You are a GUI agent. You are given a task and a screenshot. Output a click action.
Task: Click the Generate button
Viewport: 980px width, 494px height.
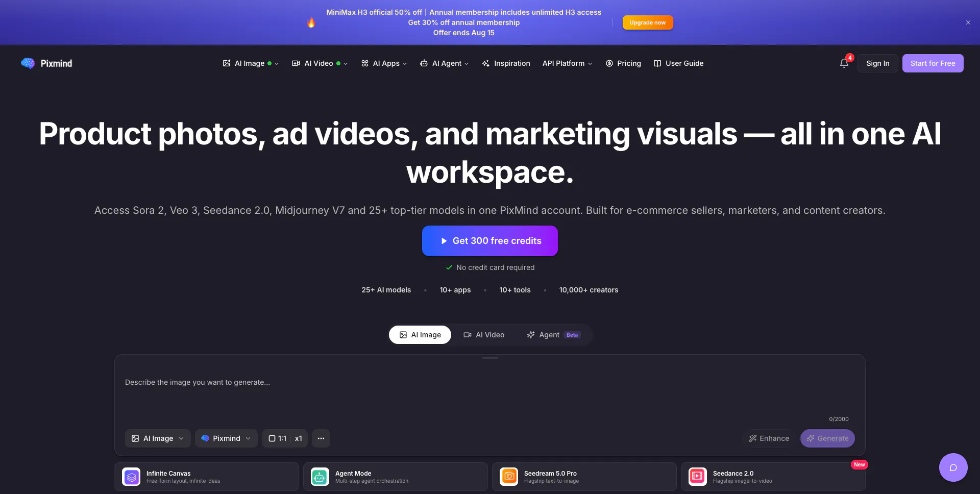[x=827, y=438]
